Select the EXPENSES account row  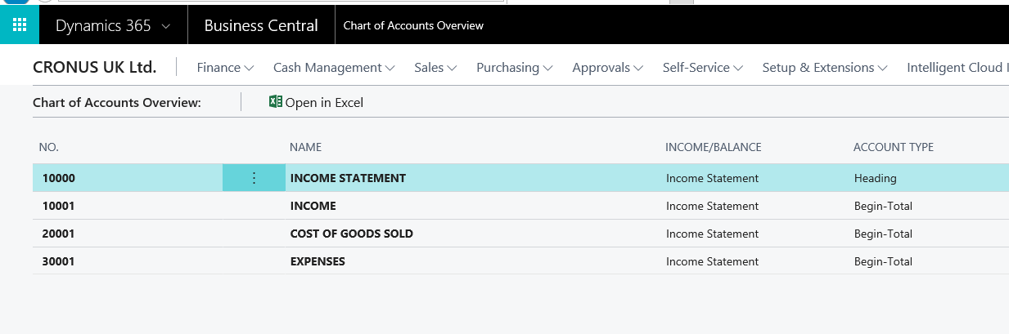coord(318,261)
